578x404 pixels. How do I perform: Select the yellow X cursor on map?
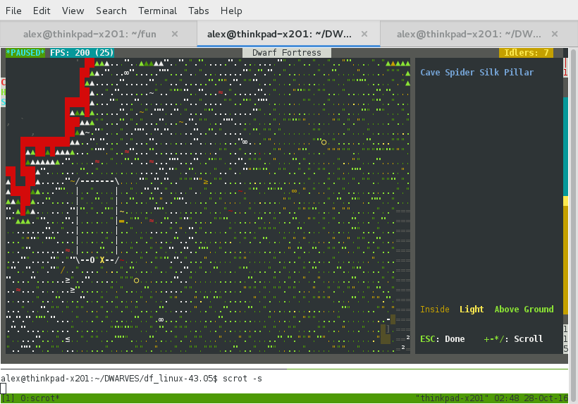click(102, 260)
